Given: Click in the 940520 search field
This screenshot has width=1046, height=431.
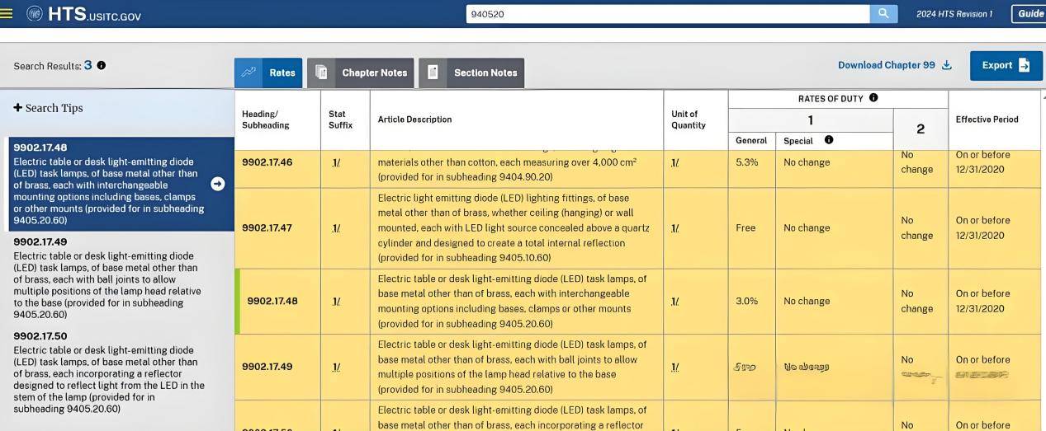Looking at the screenshot, I should pyautogui.click(x=667, y=14).
